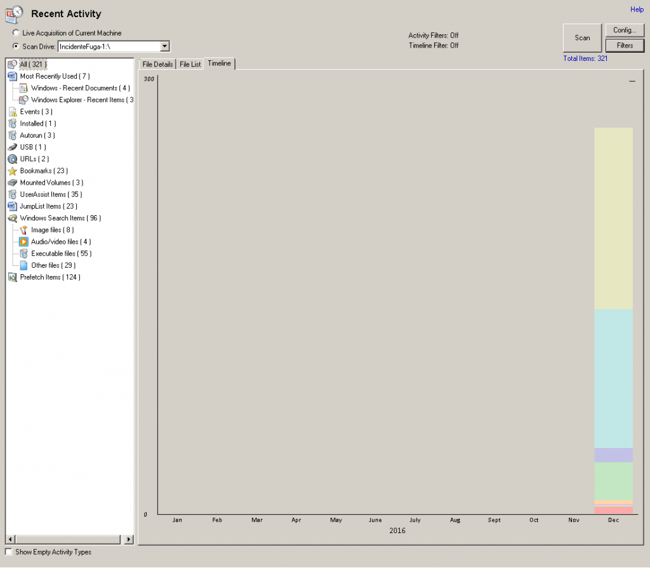Screen dimensions: 650x568
Task: Click the Prefetch Items icon
Action: point(12,277)
